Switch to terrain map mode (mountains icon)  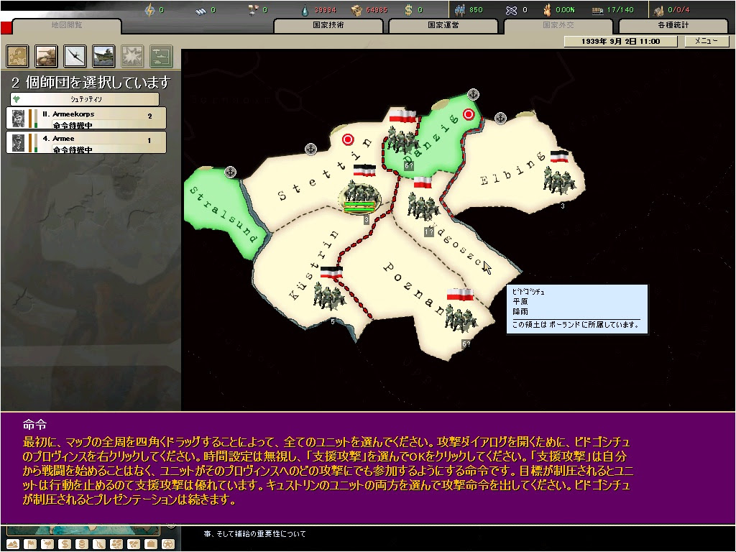[13, 544]
